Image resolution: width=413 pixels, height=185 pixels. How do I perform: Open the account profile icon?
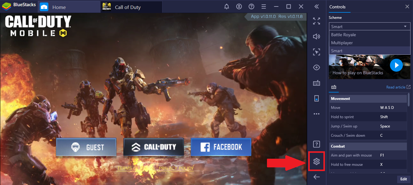239,6
